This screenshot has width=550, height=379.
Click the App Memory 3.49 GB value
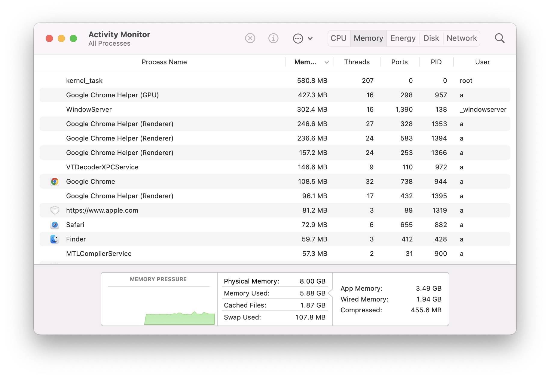[429, 288]
